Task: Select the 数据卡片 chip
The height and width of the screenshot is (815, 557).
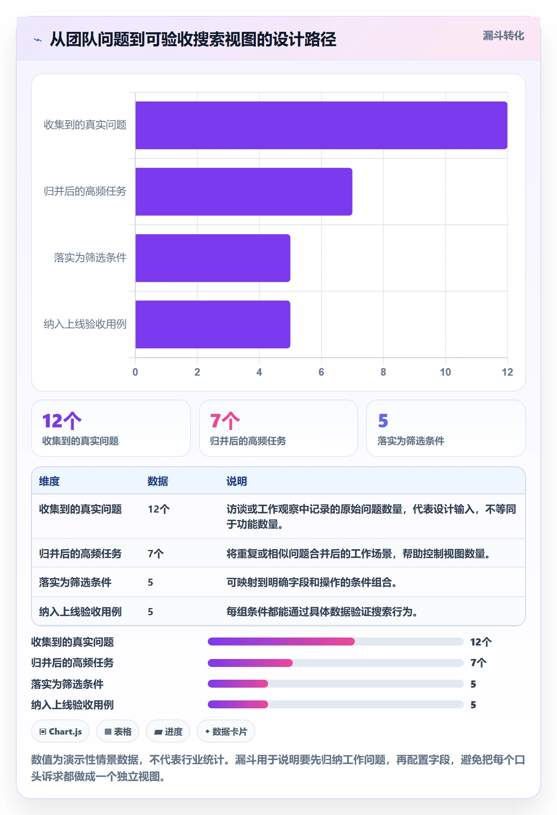Action: (226, 731)
